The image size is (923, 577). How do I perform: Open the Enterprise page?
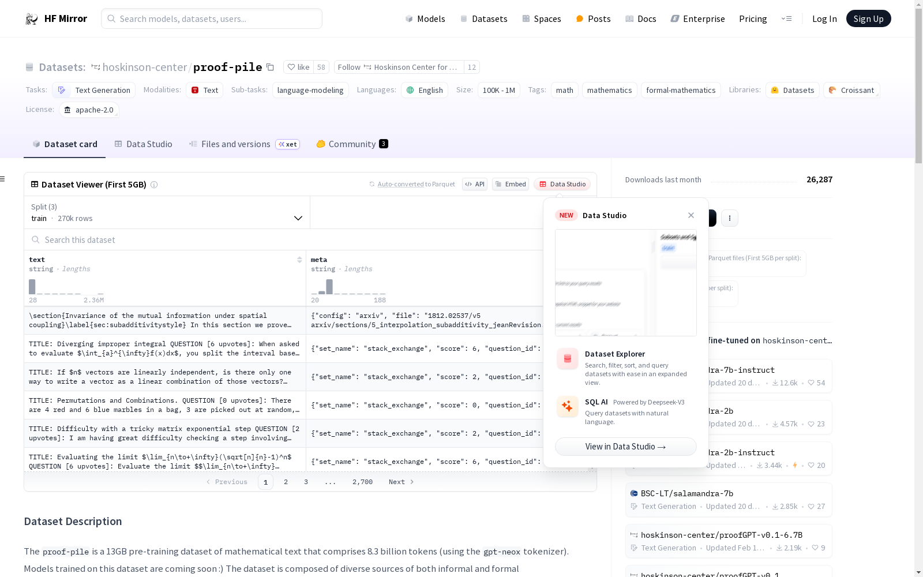pos(698,18)
